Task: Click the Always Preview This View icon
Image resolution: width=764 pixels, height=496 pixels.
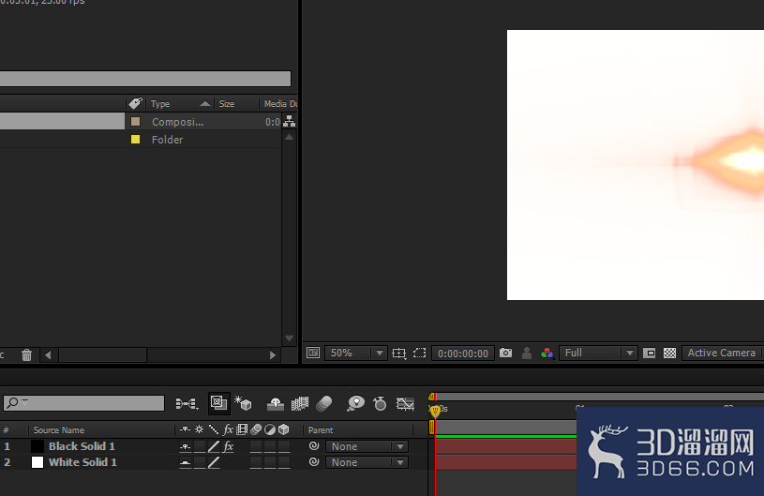Action: pos(313,353)
